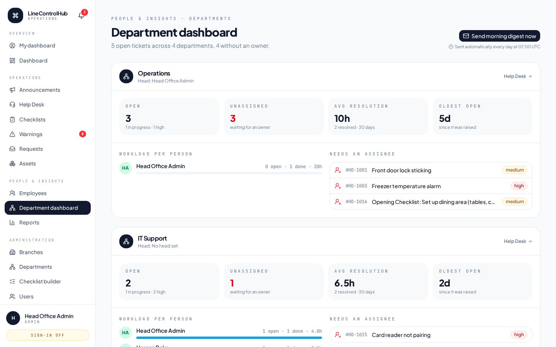Open Help Desk link in IT Support card
The width and height of the screenshot is (556, 347).
click(x=518, y=241)
